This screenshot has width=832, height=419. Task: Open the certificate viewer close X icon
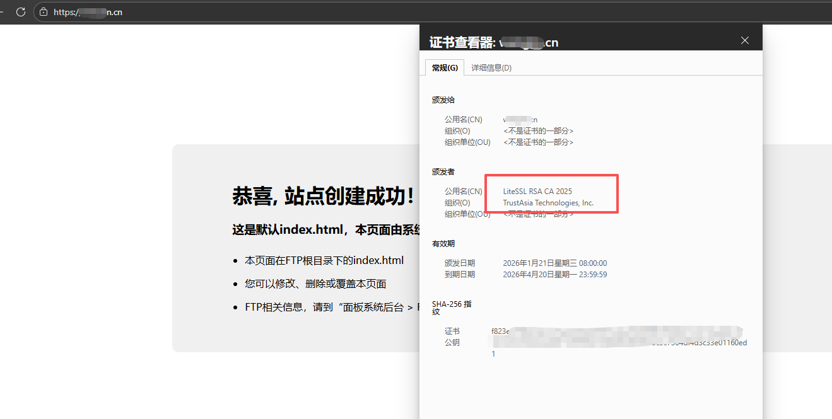744,40
